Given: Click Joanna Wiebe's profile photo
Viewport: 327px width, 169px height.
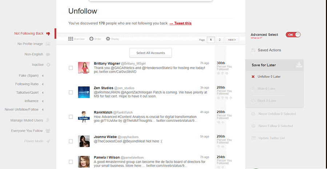Looking at the screenshot, I should (x=84, y=141).
